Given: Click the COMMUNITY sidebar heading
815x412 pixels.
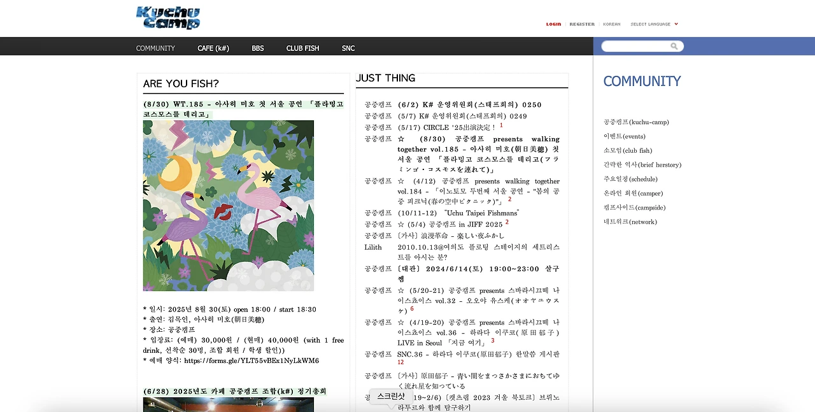Looking at the screenshot, I should (642, 82).
